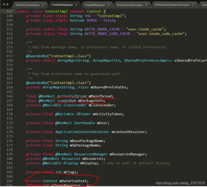Click the mMainThread field name
Screen dimensions: 207x187
tap(100, 96)
